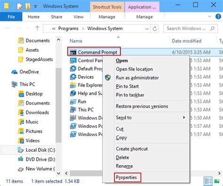Click the Windows Defender shortcut icon
This screenshot has width=223, height=186.
tap(73, 118)
